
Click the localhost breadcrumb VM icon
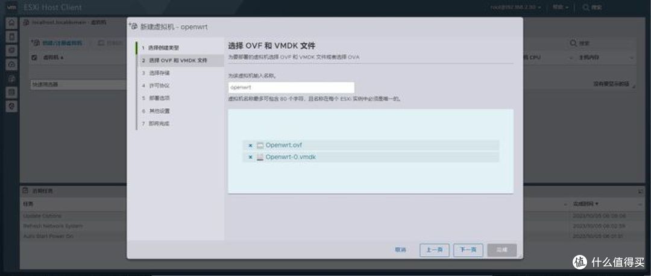click(26, 22)
